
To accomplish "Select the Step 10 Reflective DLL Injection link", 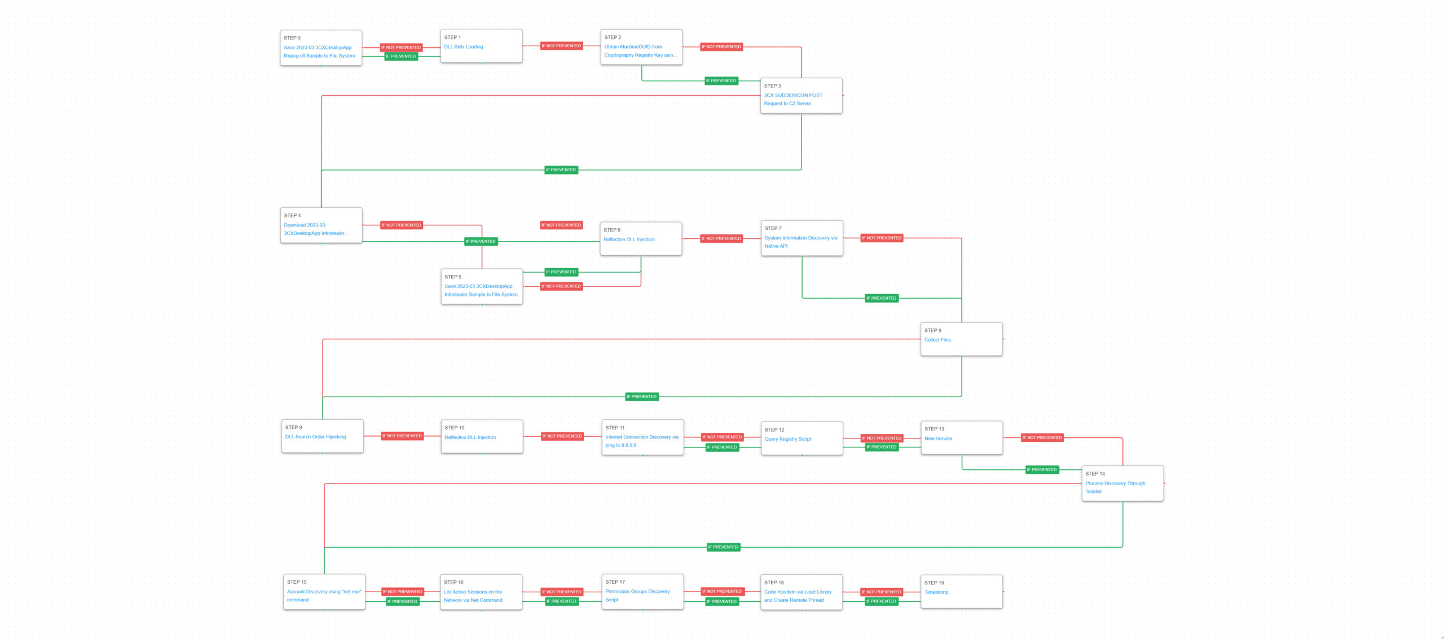I will 470,437.
